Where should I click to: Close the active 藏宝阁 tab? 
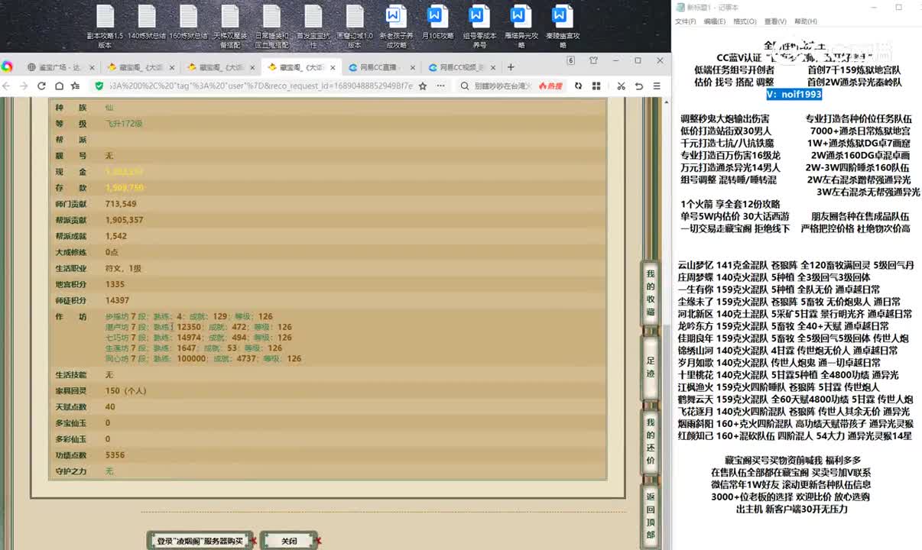click(x=333, y=67)
